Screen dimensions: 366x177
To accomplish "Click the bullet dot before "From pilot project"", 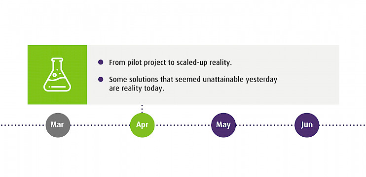I will click(101, 62).
